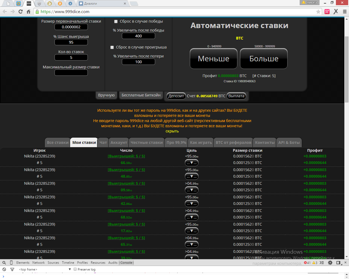Switch to the shield icon pinned tab
349x279 pixels.
[x=39, y=4]
